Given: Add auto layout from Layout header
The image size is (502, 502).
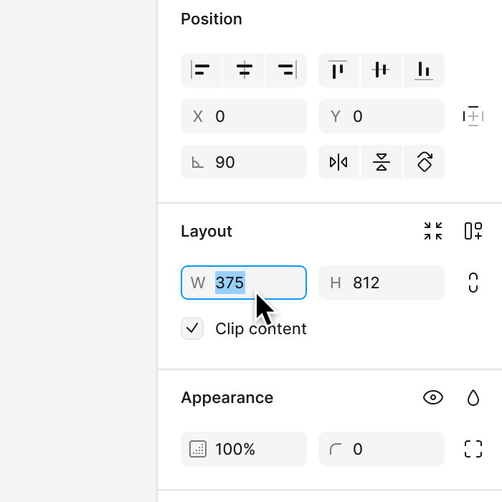Looking at the screenshot, I should [x=473, y=231].
